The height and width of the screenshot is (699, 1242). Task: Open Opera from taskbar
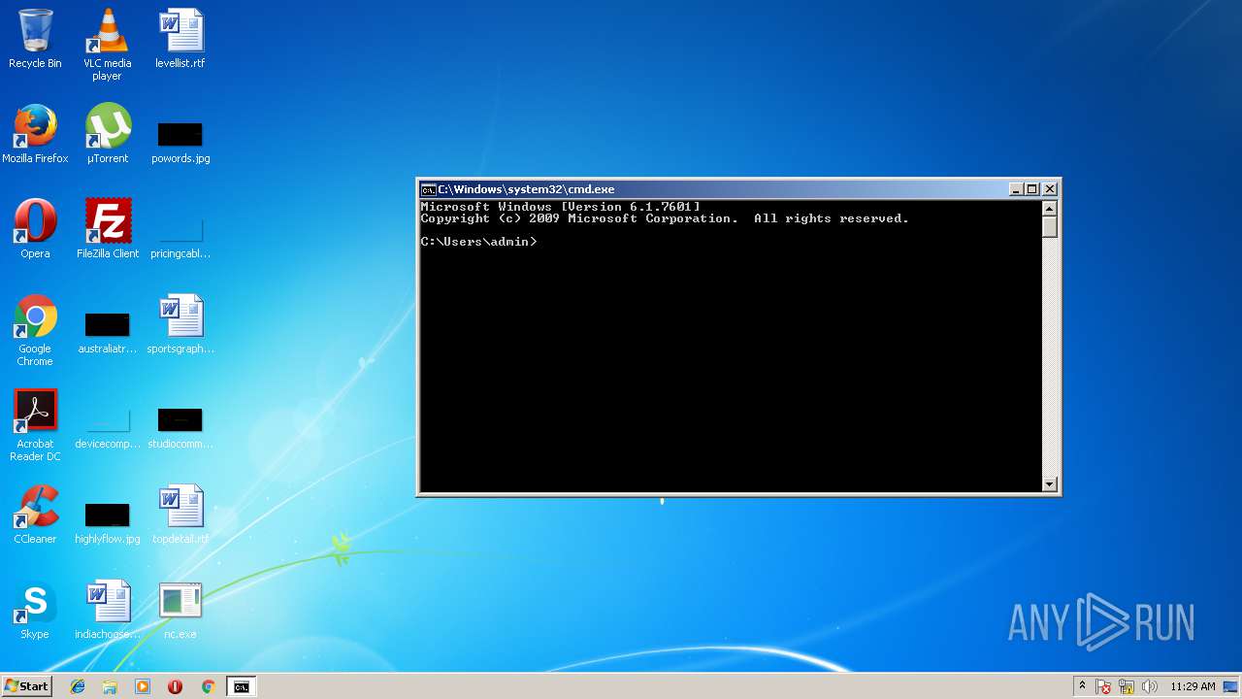tap(175, 686)
